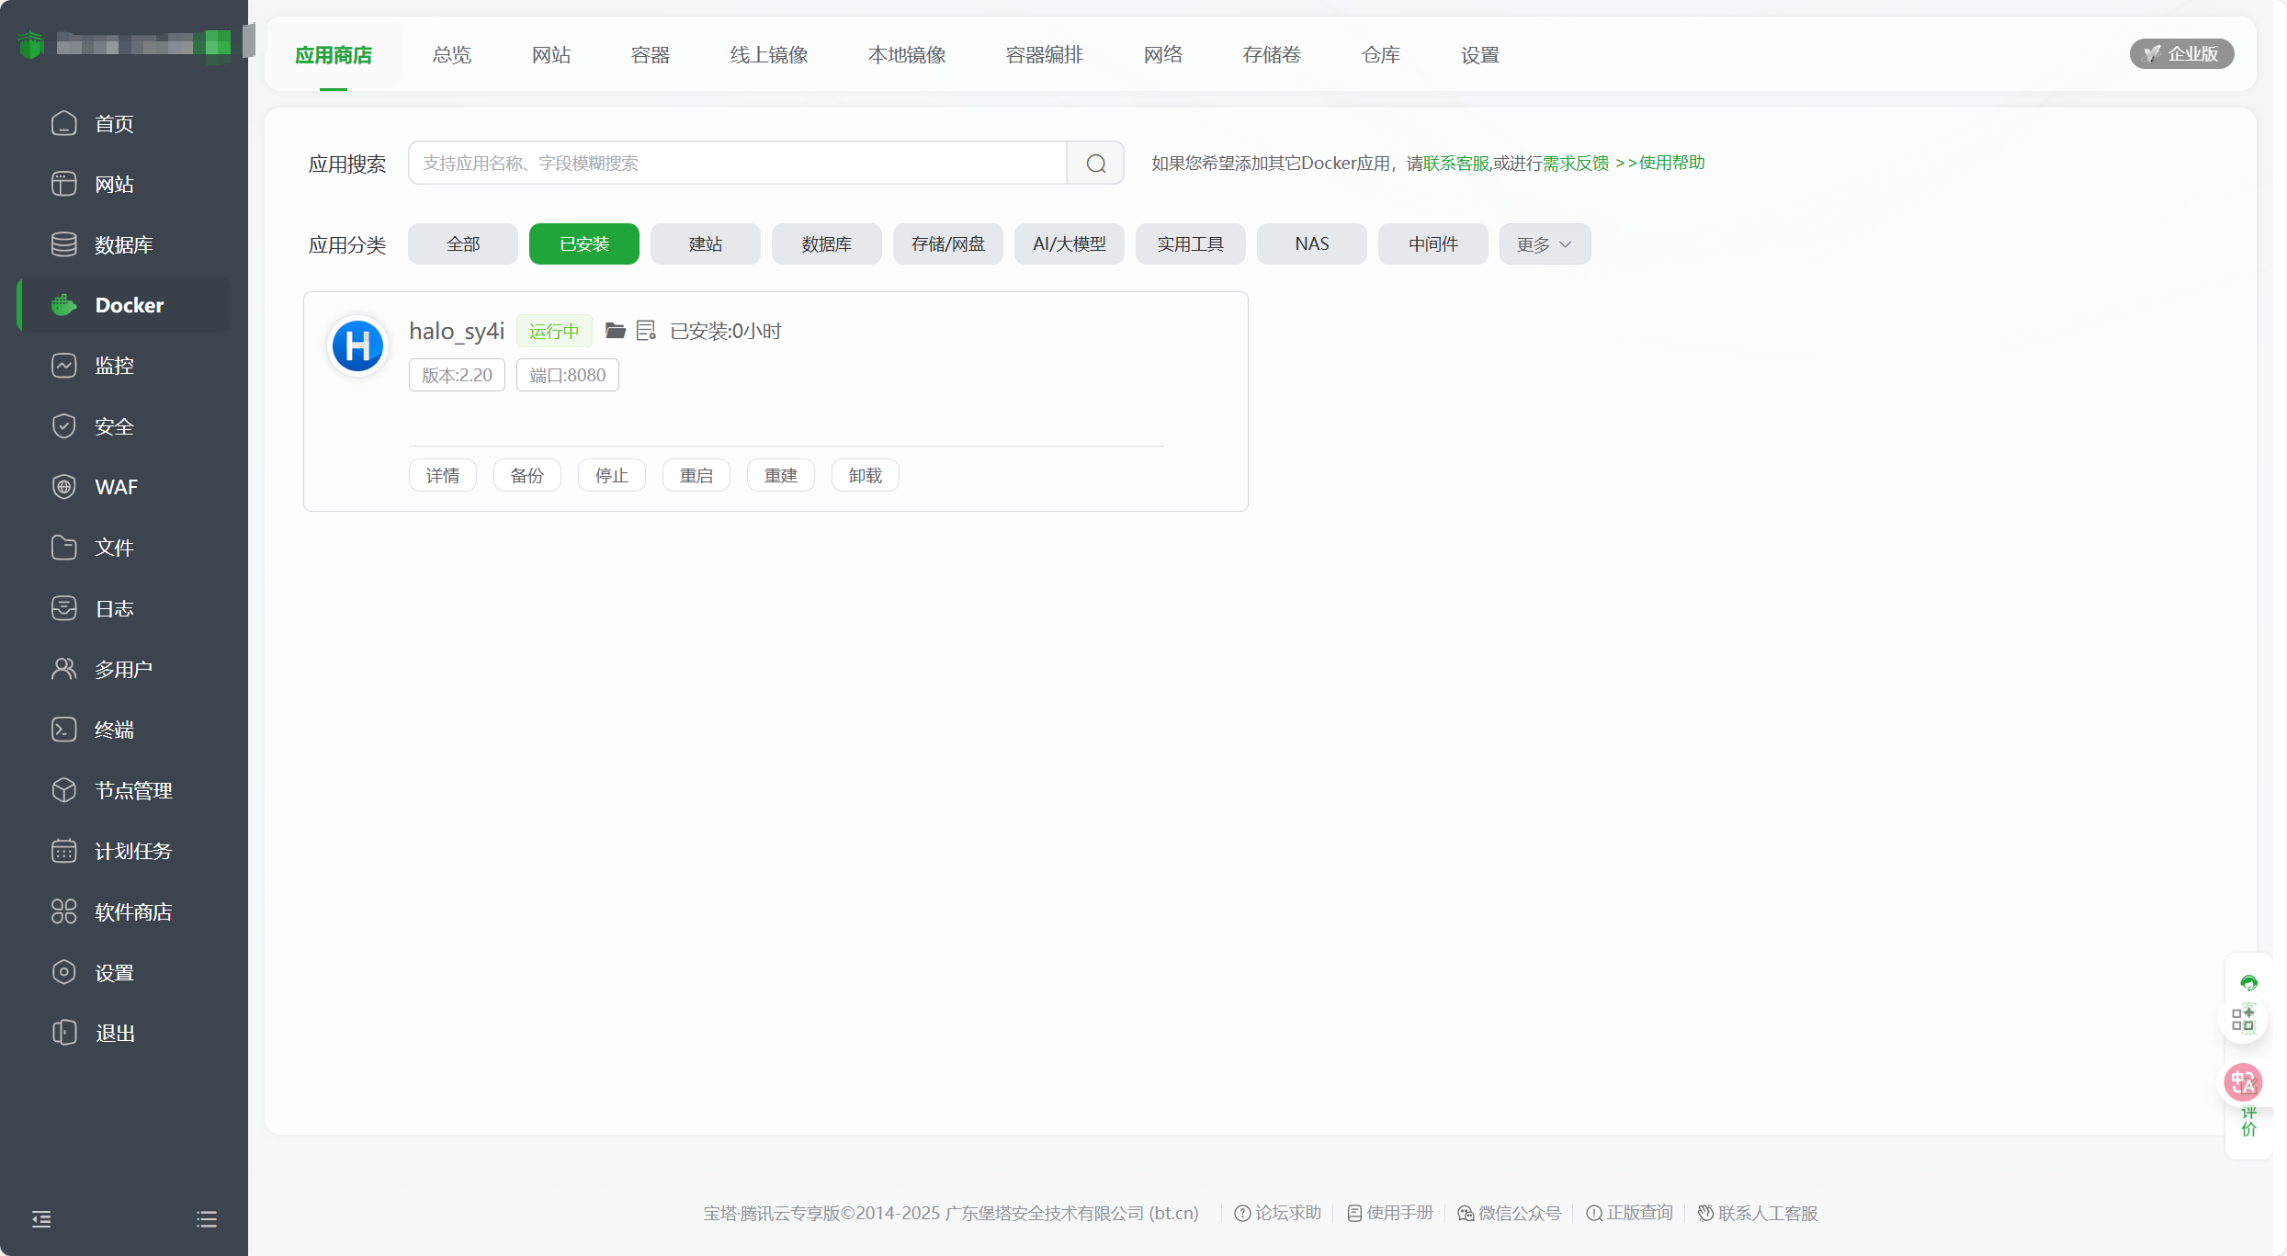The image size is (2287, 1256).
Task: View halo_sy4i logs via the document icon
Action: (x=646, y=329)
